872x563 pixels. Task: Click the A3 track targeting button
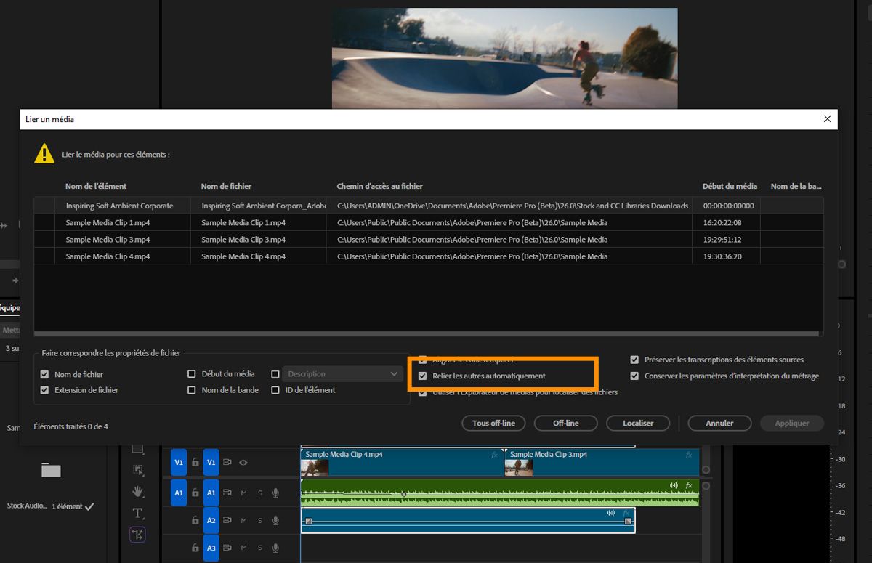211,548
